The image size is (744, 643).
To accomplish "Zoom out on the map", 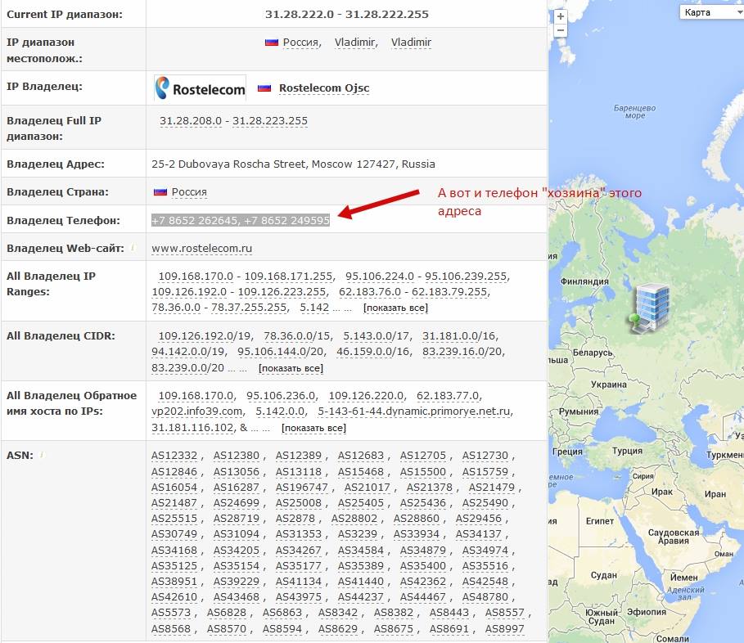I will 560,30.
